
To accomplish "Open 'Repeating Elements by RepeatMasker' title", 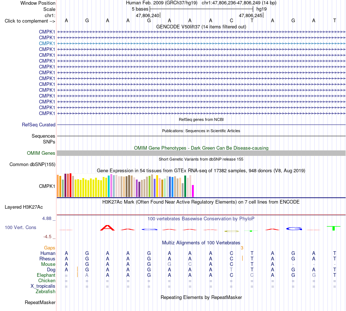I will 201,297.
